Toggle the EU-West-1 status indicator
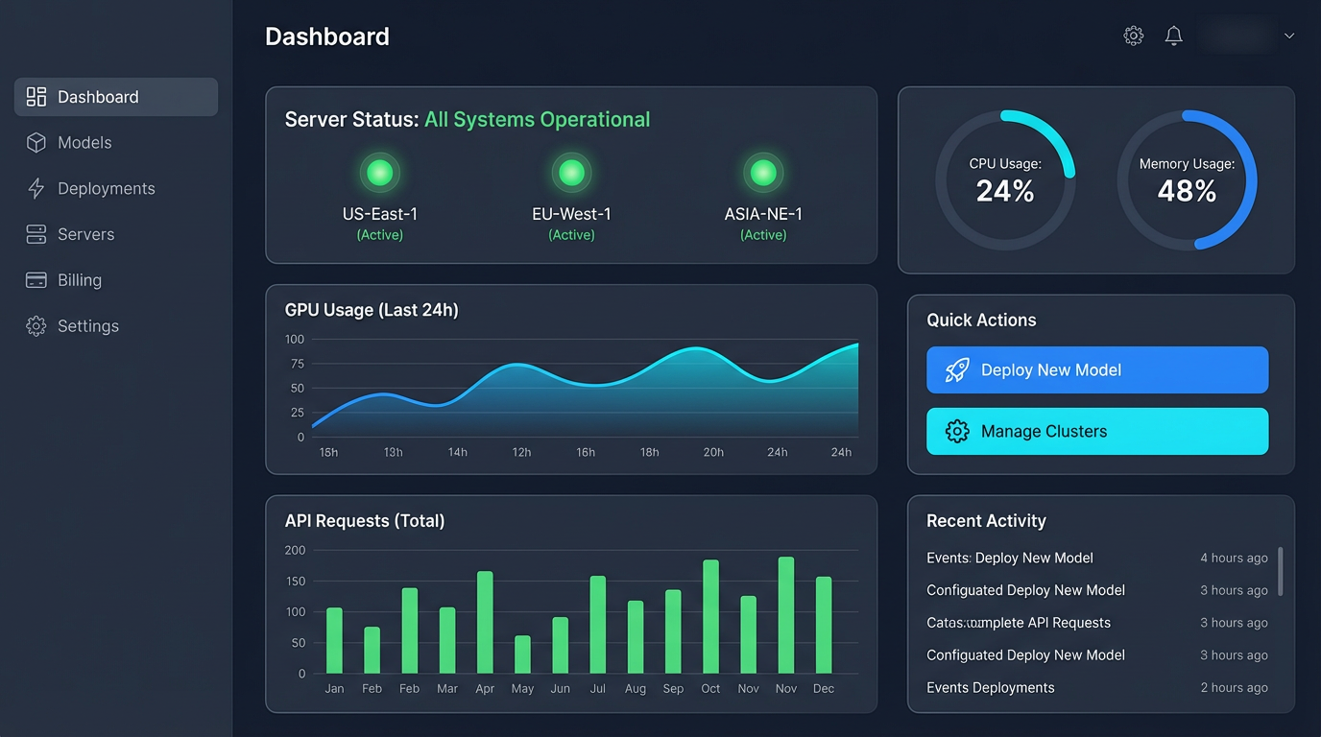Viewport: 1321px width, 737px height. tap(571, 172)
